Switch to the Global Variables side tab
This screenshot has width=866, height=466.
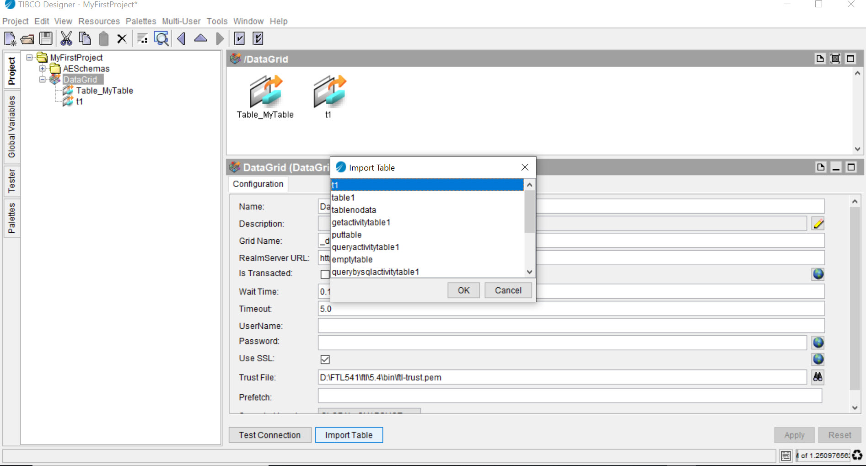pos(12,127)
